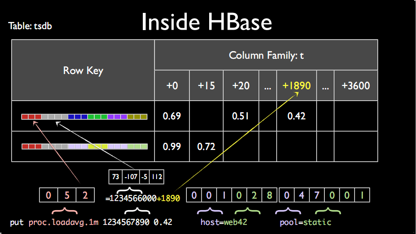Click the 0.69 cell under +0
Screen dimensions: 416x234
point(172,116)
